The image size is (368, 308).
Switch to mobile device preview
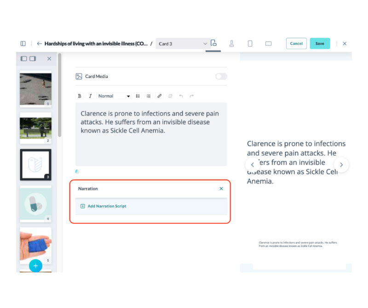click(250, 43)
